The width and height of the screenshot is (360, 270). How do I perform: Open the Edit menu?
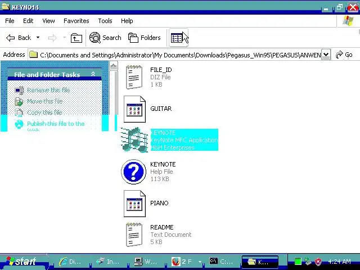click(28, 21)
